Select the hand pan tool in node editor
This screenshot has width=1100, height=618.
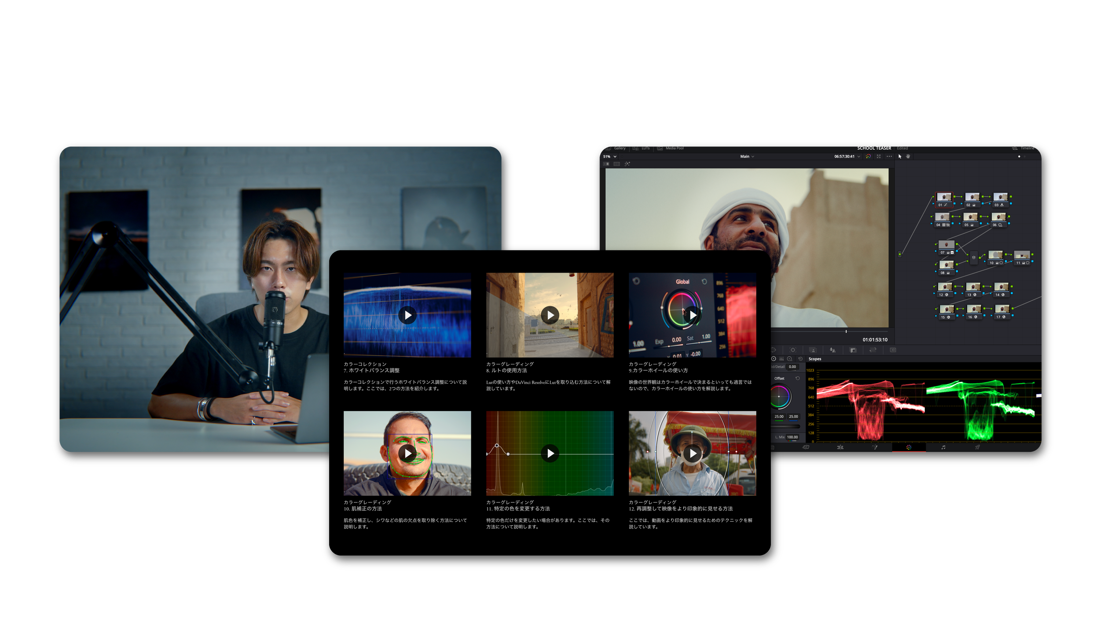click(908, 156)
